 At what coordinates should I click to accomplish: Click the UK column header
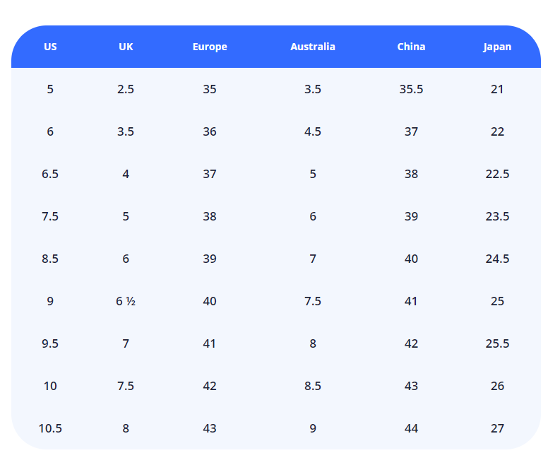point(126,47)
